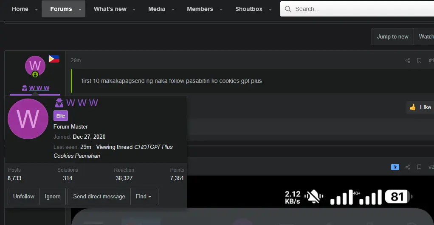Expand the What's new dropdown arrow

click(x=134, y=9)
